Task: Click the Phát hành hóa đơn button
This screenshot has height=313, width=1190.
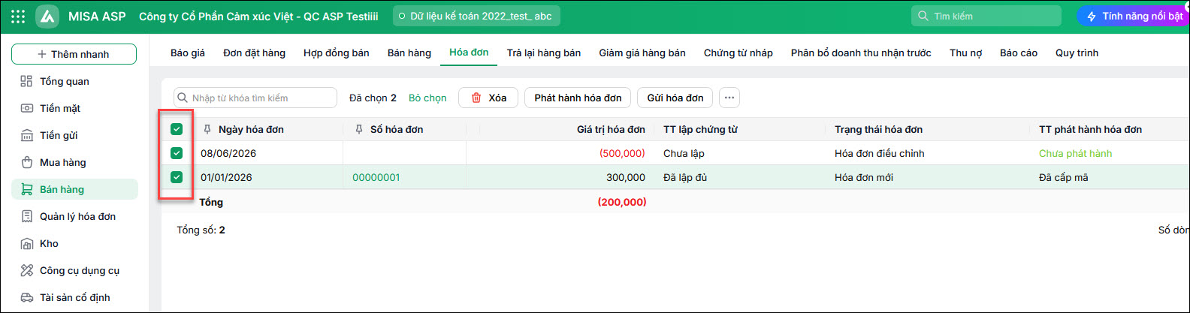Action: [x=578, y=98]
